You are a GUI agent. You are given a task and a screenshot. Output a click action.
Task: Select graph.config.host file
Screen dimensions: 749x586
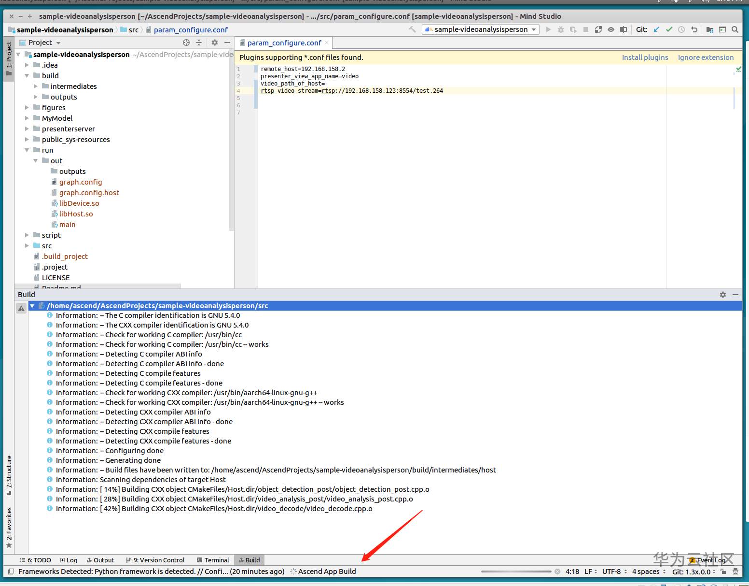[89, 193]
